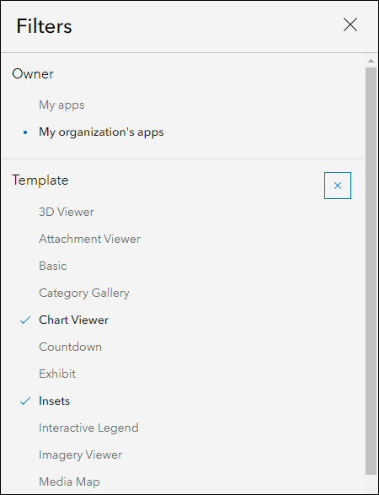Screen dimensions: 379x495
Task: Click the scrollbar up arrow
Action: pyautogui.click(x=371, y=61)
